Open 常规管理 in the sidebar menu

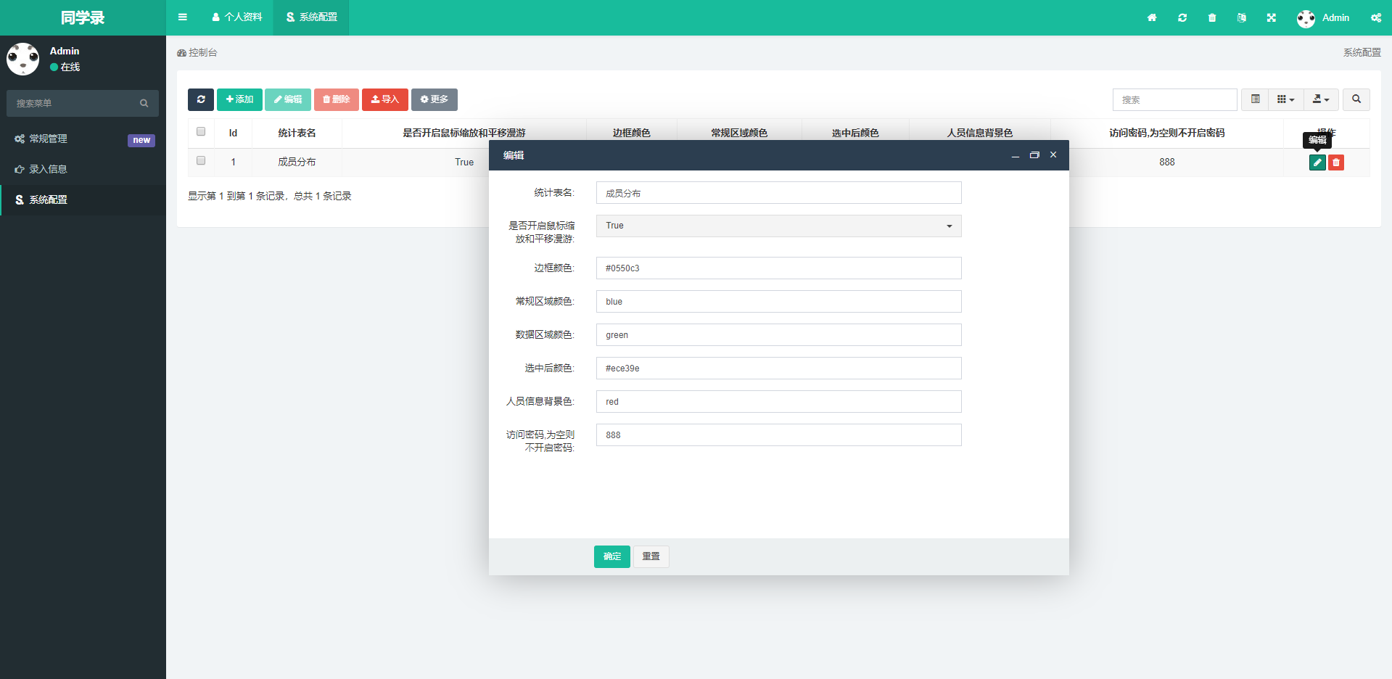[48, 139]
